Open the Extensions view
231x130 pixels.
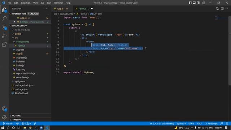pos(4,44)
